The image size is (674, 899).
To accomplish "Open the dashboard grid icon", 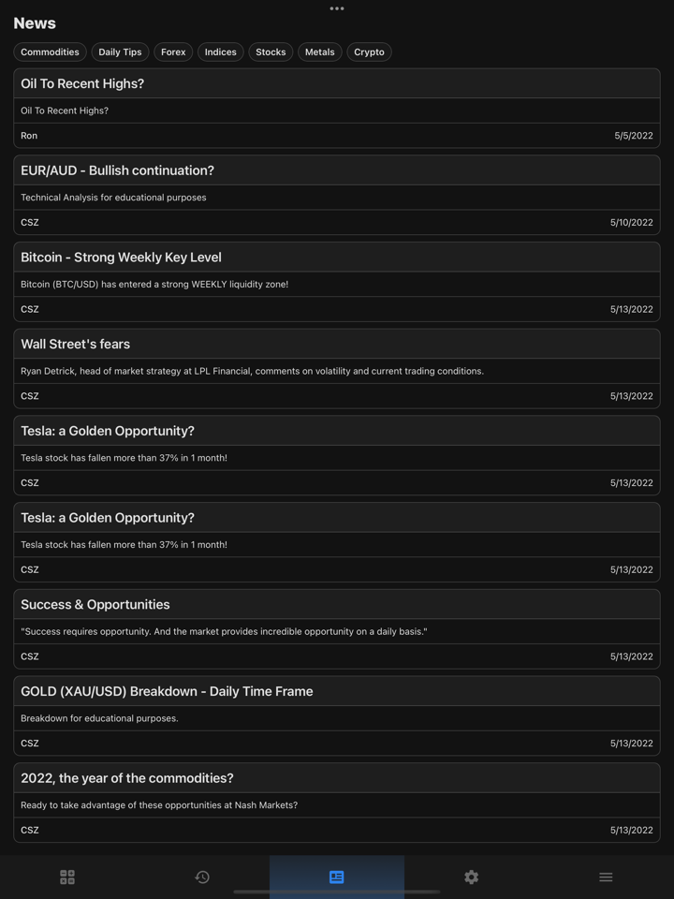I will 66,877.
